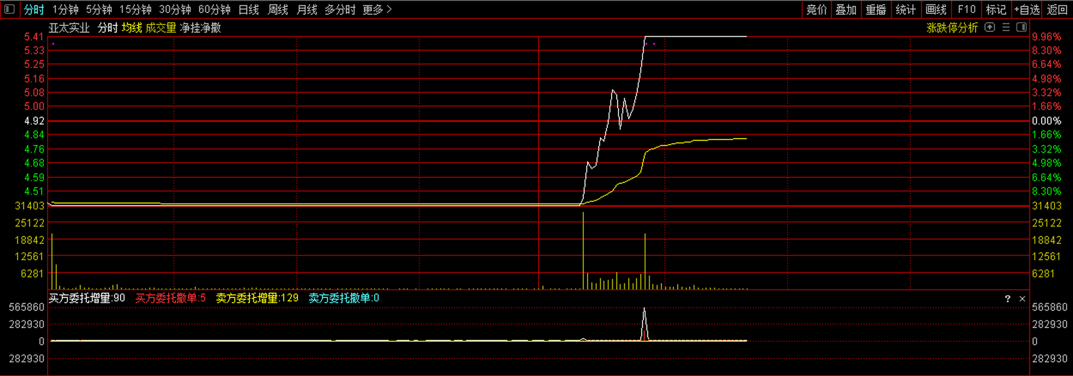Click the 标记 mark button
Image resolution: width=1073 pixels, height=376 pixels.
pos(996,10)
